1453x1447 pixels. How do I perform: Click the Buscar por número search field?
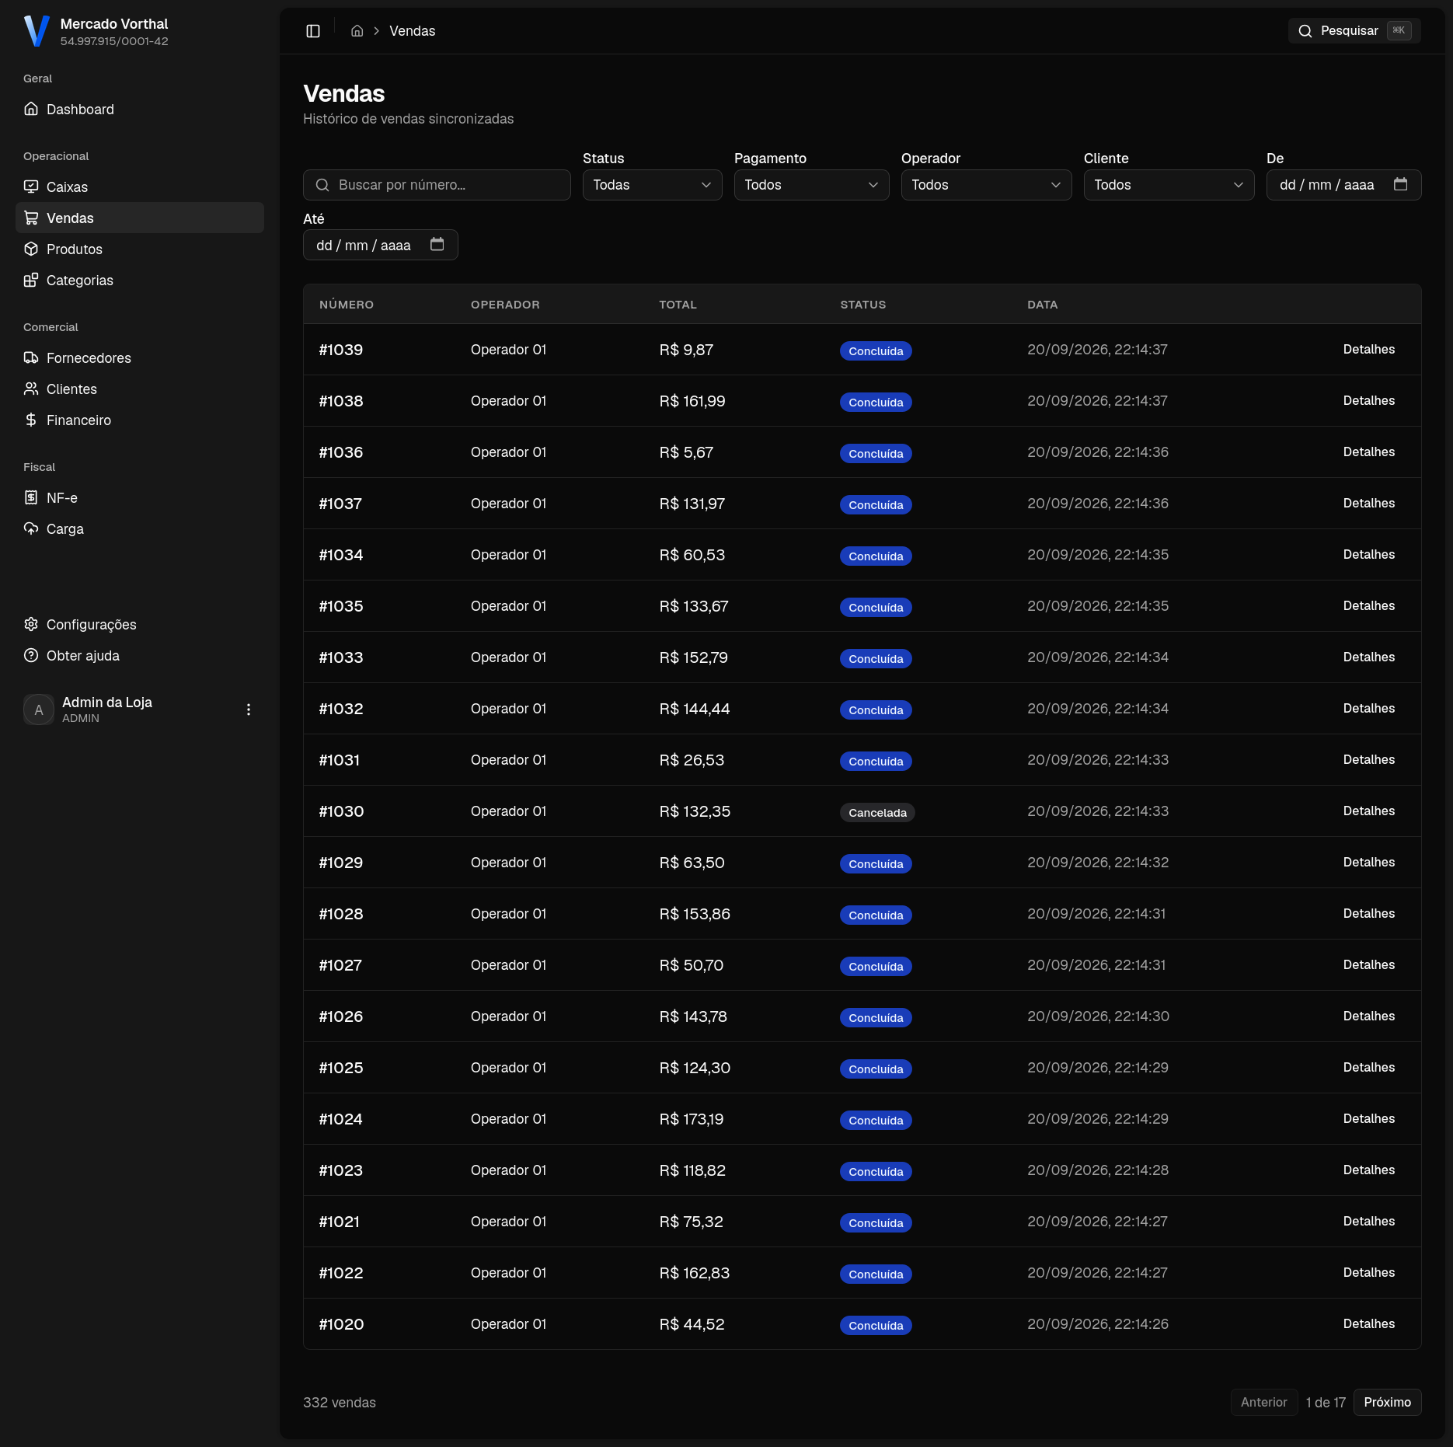pos(437,185)
